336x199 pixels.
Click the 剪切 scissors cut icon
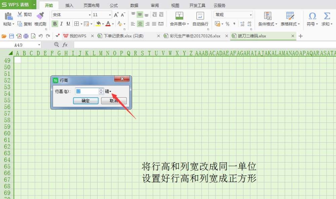(x=19, y=14)
